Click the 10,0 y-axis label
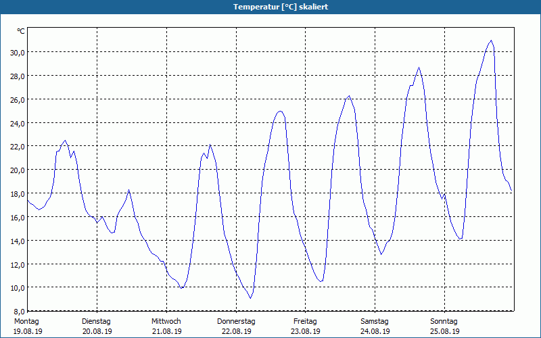541x338 pixels. click(x=18, y=288)
